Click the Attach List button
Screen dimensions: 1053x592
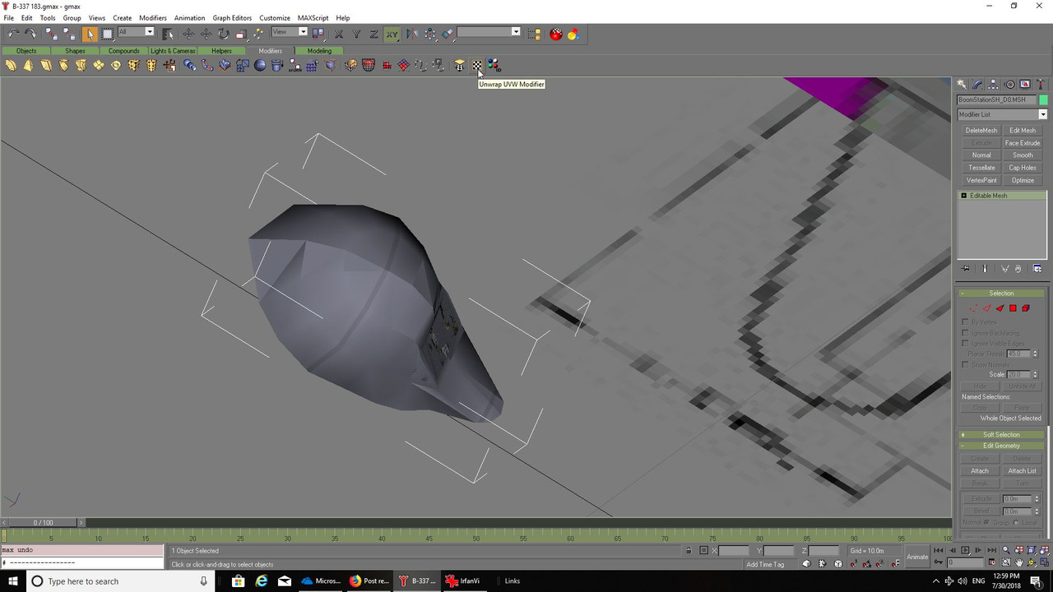1023,471
